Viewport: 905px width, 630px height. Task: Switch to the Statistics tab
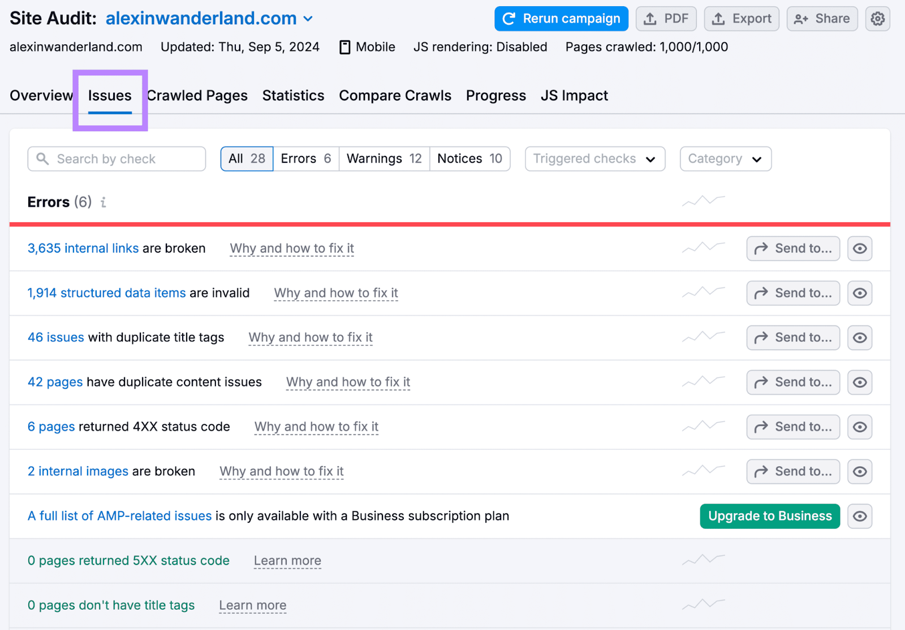click(x=293, y=95)
